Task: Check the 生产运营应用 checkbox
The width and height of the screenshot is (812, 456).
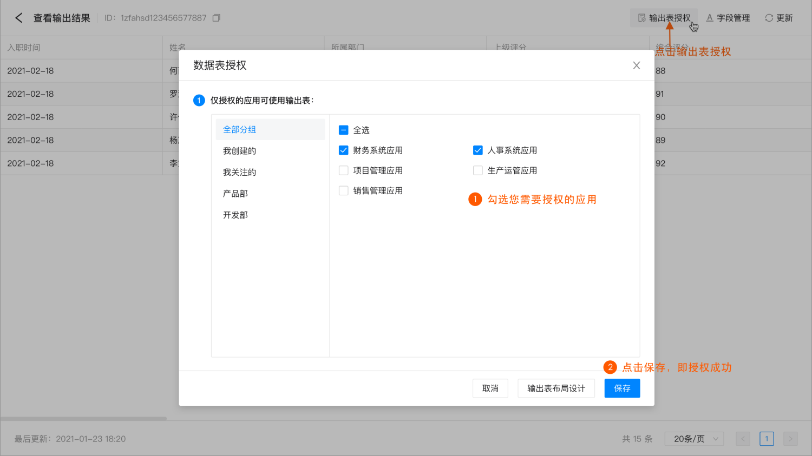Action: click(477, 170)
